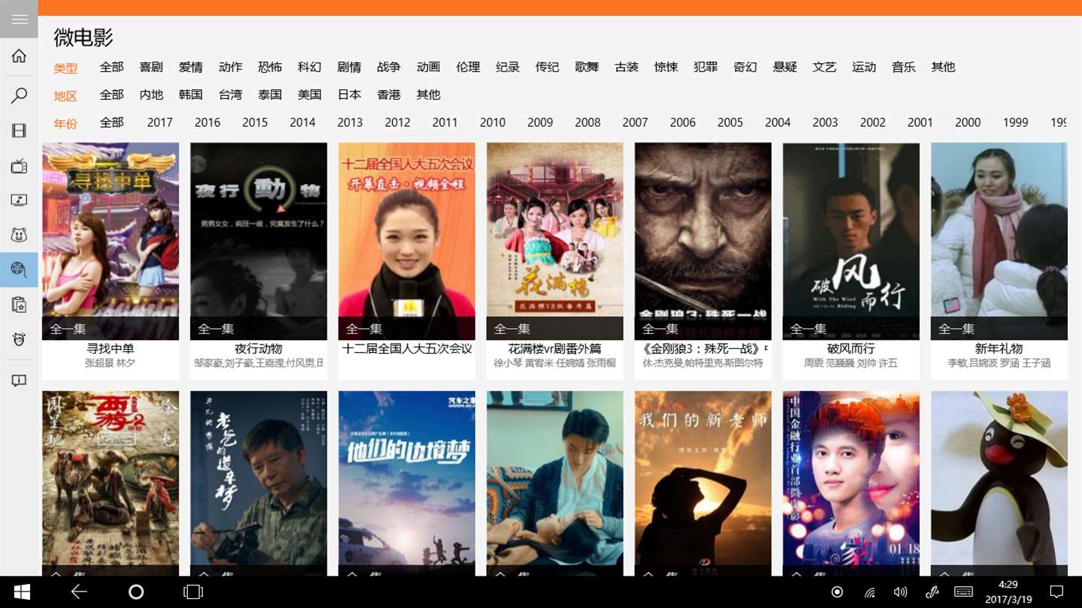Filter type by 其他 in 类型 row
Image resolution: width=1082 pixels, height=608 pixels.
pos(944,67)
